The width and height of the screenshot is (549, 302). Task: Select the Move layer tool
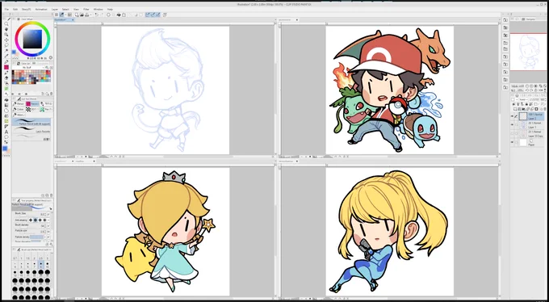[6, 40]
